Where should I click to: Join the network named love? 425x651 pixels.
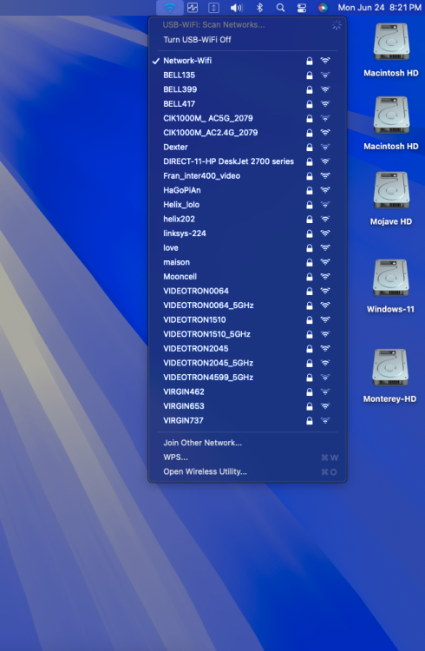point(247,248)
